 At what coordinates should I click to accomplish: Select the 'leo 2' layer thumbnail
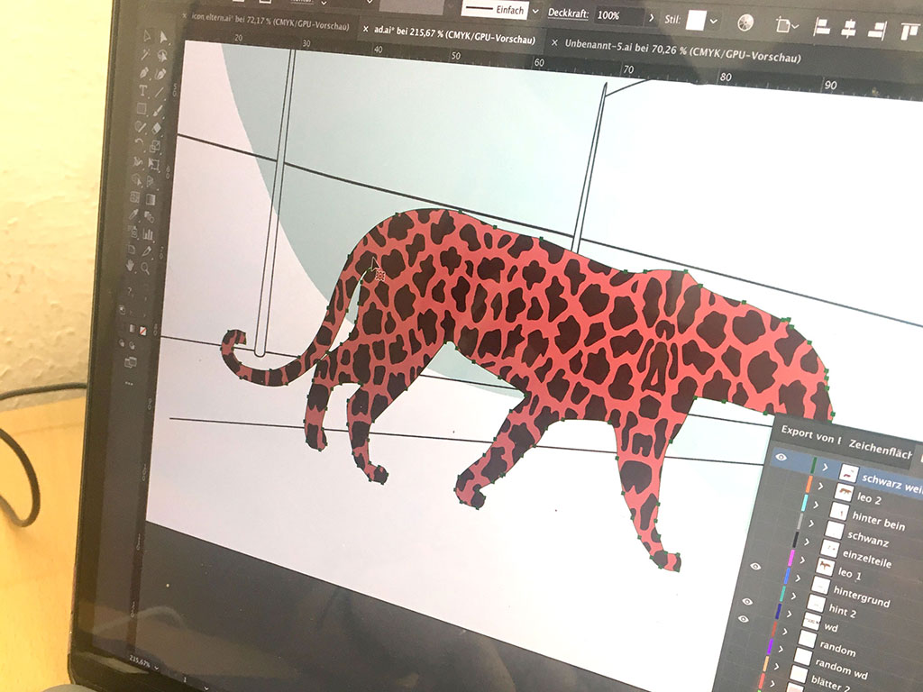pos(844,491)
